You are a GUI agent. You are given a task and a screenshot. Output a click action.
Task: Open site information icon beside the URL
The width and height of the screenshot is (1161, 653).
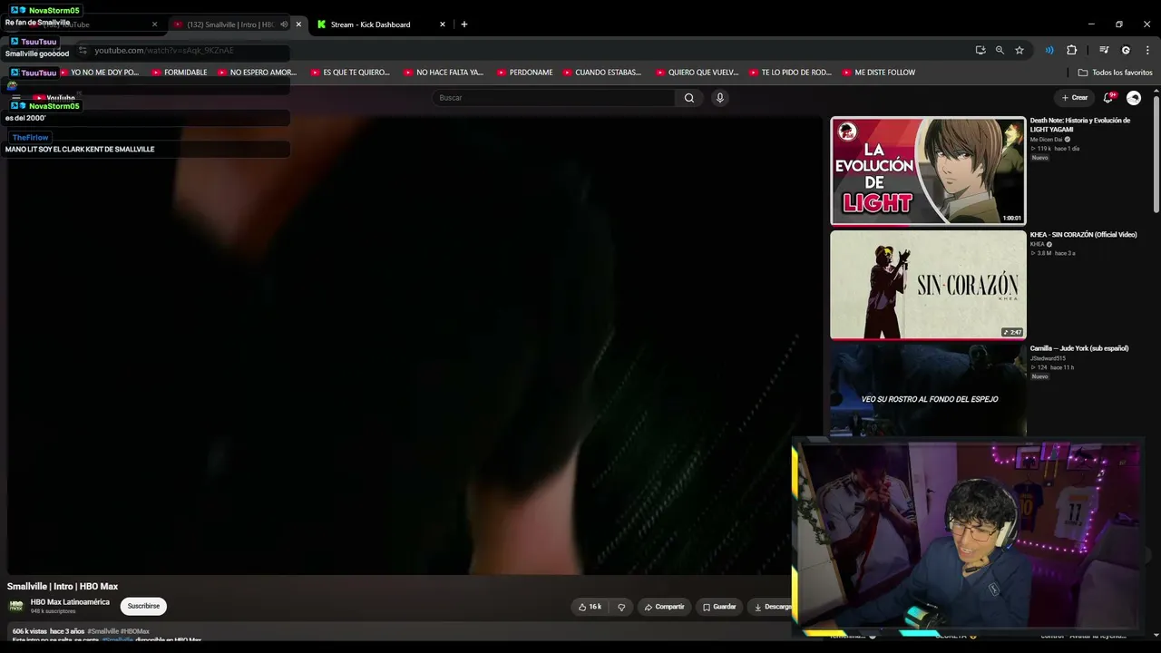click(83, 50)
